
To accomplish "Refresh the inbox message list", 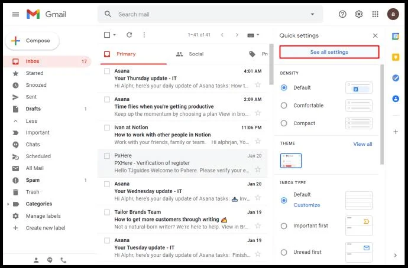I will click(x=129, y=35).
